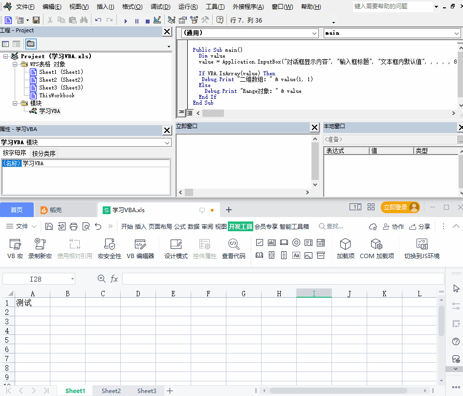Insert option button control from ribbon
Viewport: 463px width, 396px height.
point(296,243)
